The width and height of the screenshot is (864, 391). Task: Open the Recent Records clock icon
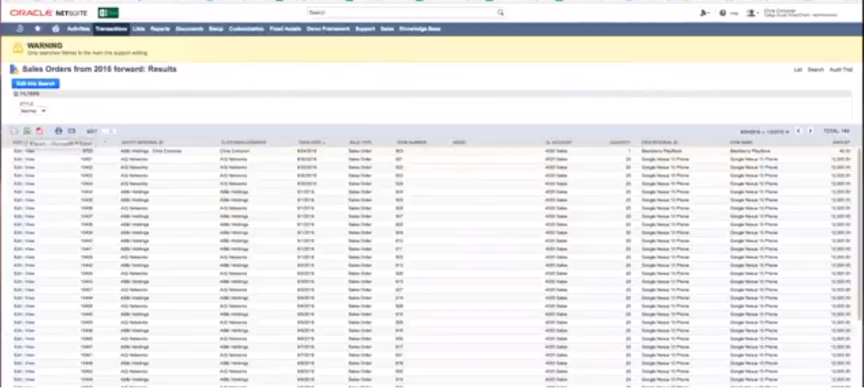(x=21, y=29)
